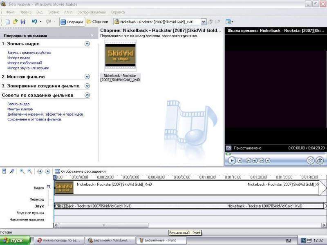327x245 pixels.
Task: Open the Сервис menu
Action: 54,12
